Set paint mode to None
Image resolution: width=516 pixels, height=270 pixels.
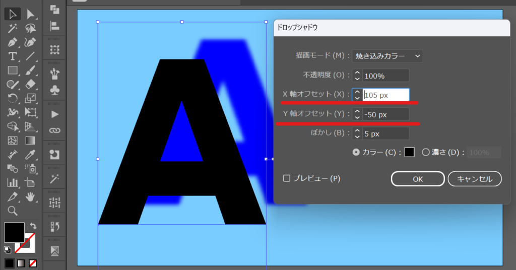pyautogui.click(x=33, y=263)
